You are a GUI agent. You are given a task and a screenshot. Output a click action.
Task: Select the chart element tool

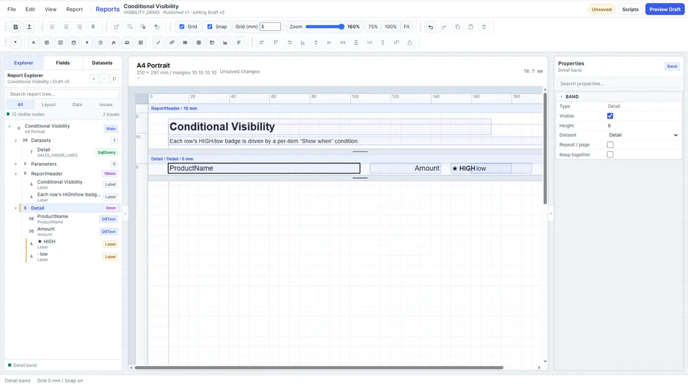(x=225, y=42)
